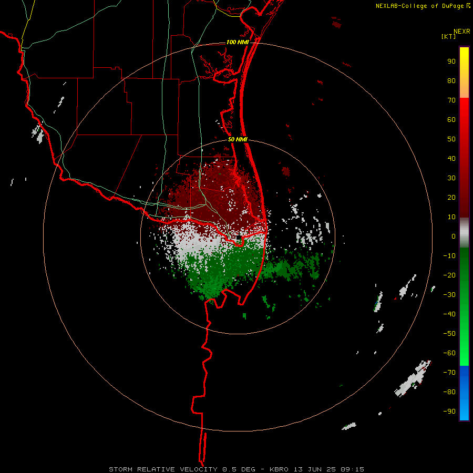
Task: Click the 0 value on the velocity scale
Action: 454,236
